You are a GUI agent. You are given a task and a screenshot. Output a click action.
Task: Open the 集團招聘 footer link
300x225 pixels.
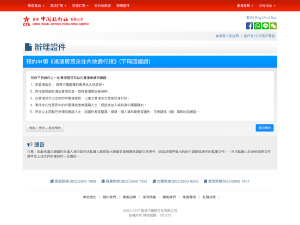(129, 197)
